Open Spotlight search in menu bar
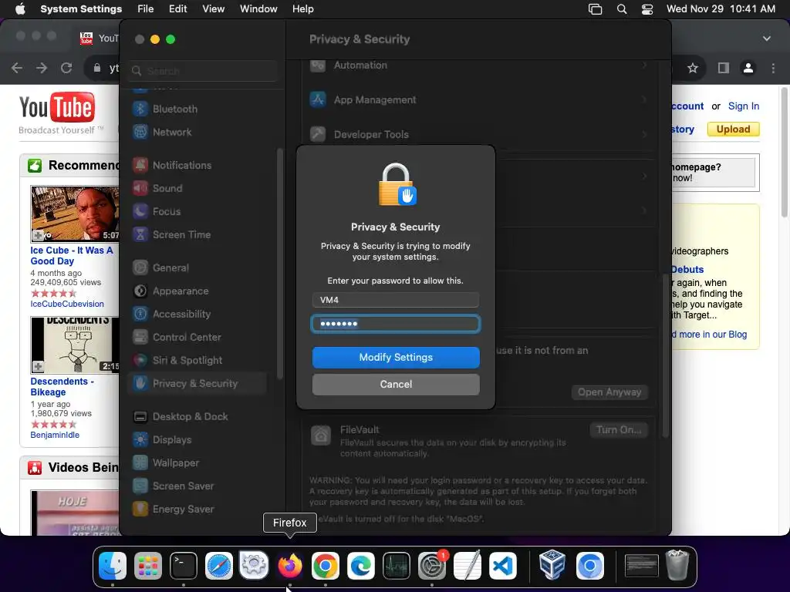Image resolution: width=790 pixels, height=592 pixels. [x=622, y=9]
